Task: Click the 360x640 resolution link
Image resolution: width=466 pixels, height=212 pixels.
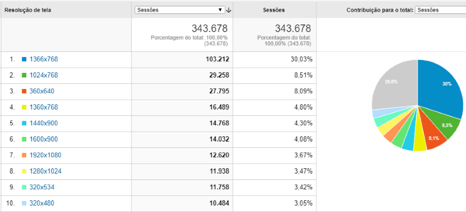Action: point(42,91)
